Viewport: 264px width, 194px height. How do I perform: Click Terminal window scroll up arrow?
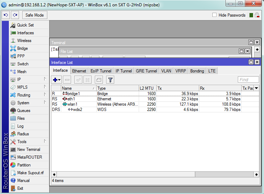[257, 49]
